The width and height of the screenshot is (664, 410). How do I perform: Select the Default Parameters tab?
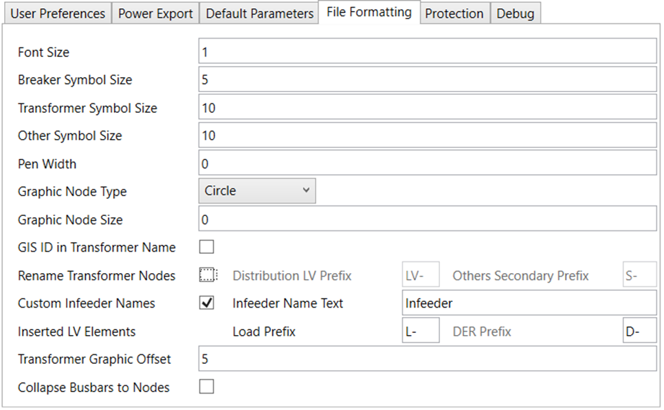coord(260,14)
